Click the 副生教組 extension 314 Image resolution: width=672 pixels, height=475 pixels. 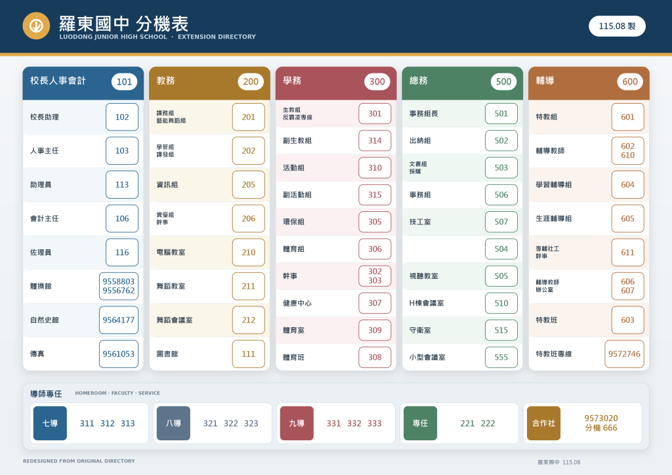(375, 140)
